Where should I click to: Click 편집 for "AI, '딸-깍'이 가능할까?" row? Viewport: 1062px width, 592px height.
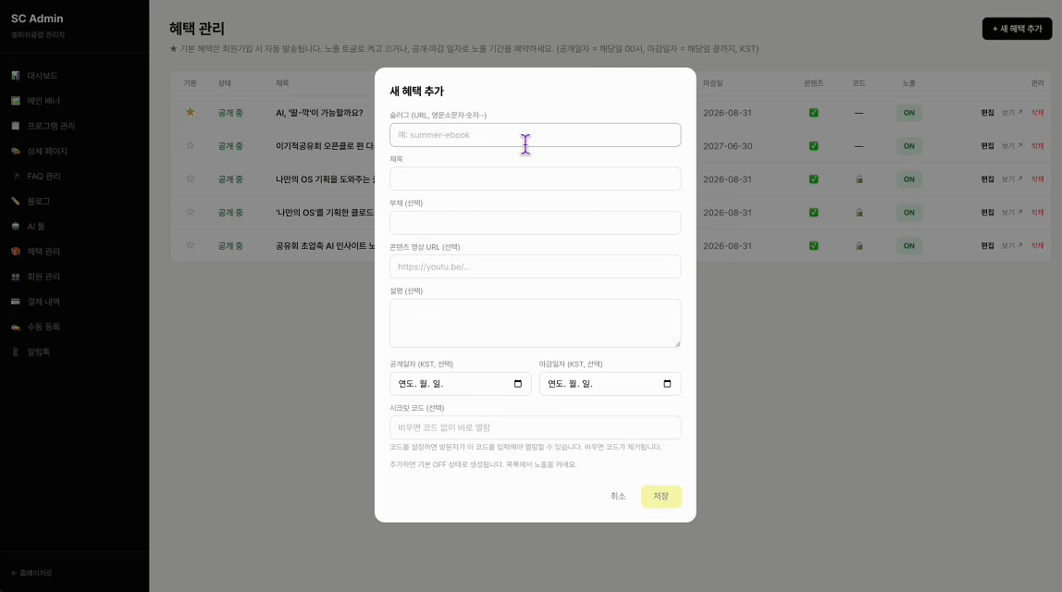tap(987, 113)
